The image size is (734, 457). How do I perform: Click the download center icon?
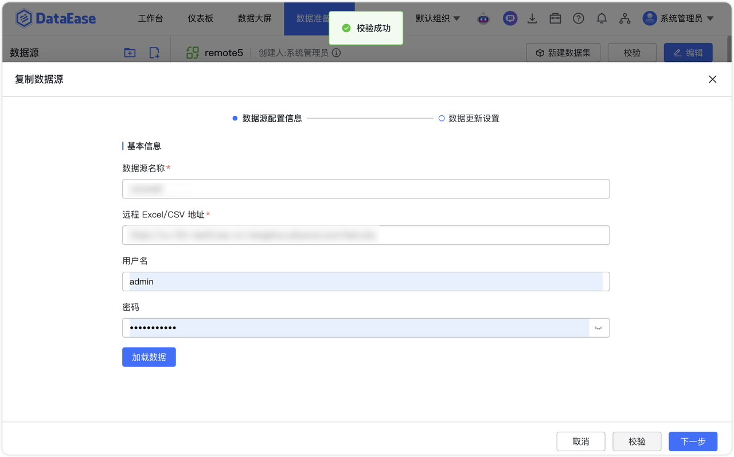(x=532, y=18)
